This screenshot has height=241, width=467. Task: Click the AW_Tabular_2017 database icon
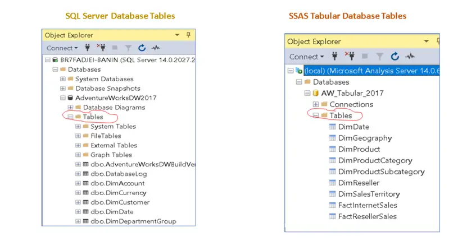tap(316, 93)
